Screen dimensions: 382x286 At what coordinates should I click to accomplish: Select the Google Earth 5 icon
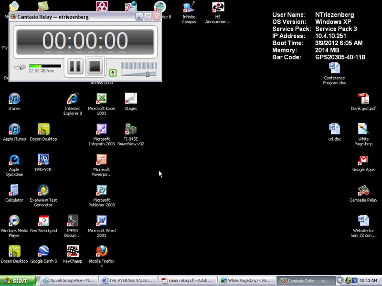click(x=43, y=255)
